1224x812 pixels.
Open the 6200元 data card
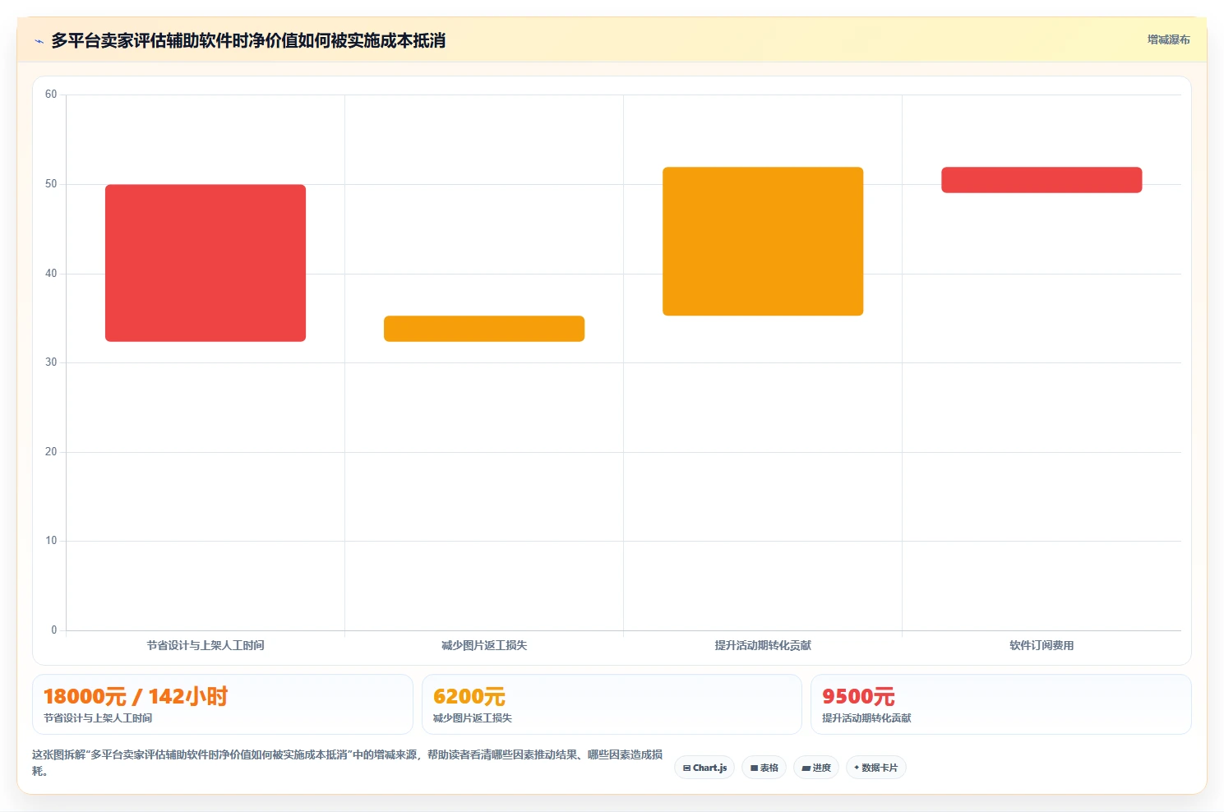(612, 704)
